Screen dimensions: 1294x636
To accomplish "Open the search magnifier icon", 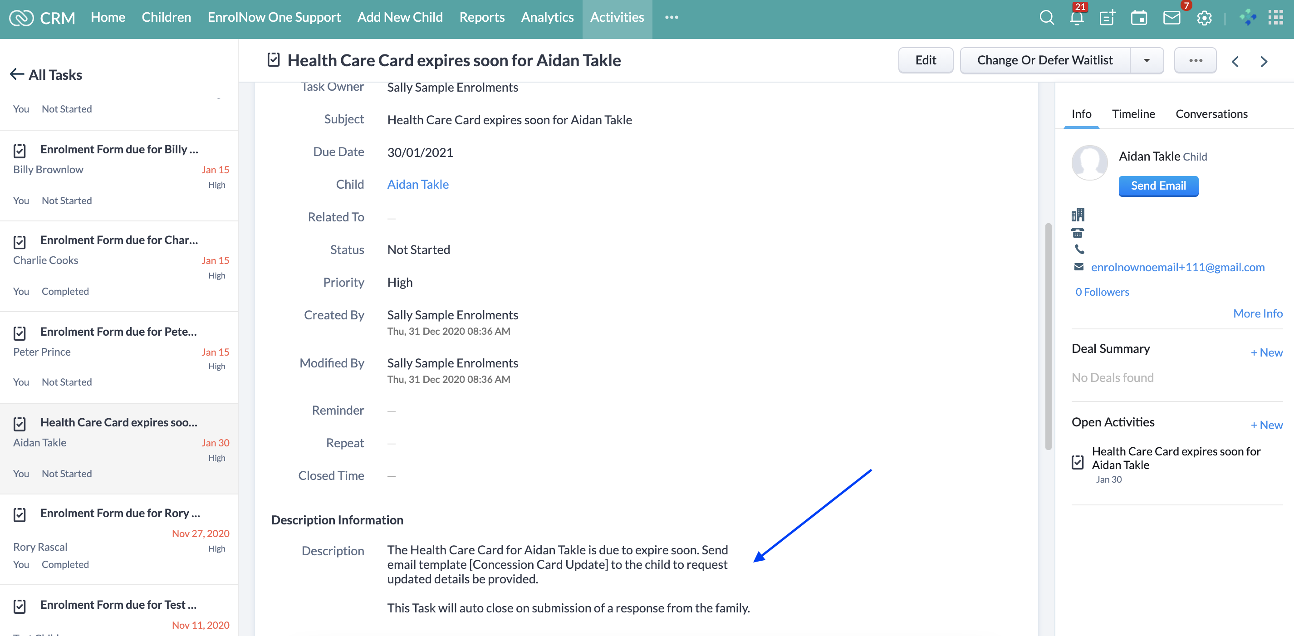I will click(x=1046, y=18).
